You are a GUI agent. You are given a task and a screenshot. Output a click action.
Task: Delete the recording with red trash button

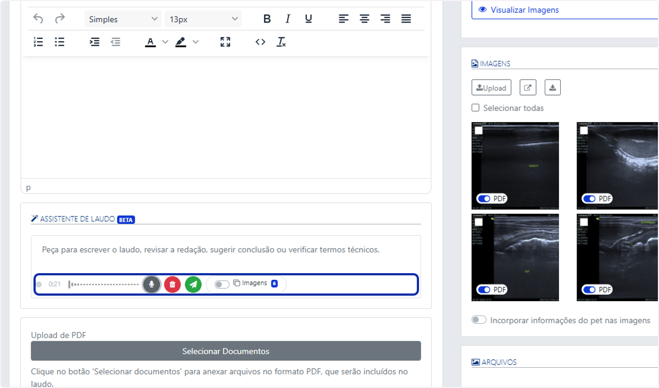tap(172, 284)
